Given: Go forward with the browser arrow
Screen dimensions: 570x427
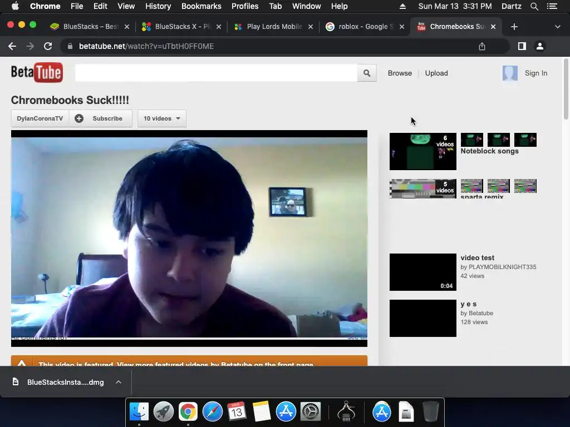Looking at the screenshot, I should [30, 46].
